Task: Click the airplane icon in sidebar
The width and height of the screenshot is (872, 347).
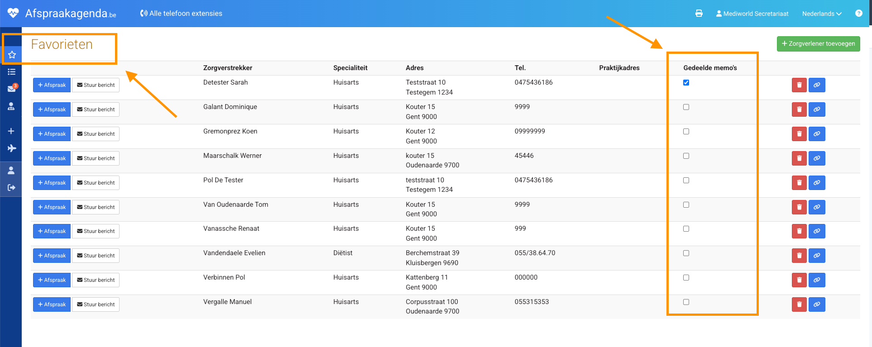Action: pos(12,148)
